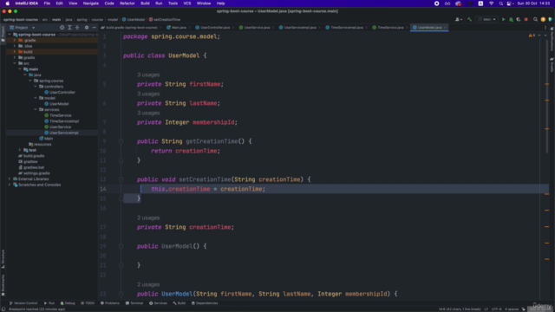Hide the Project panel with the minus icon

coord(95,27)
